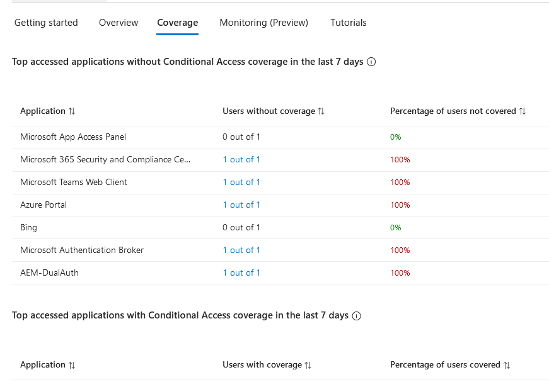Sort by Percentage of users covered arrows
Screen dimensions: 549x382
point(507,365)
